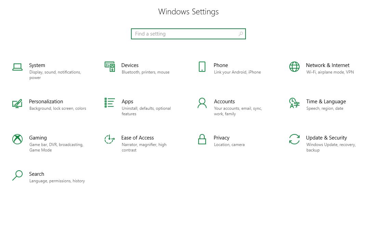Open the Gaming Xbox icon
This screenshot has width=369, height=225.
pos(17,139)
